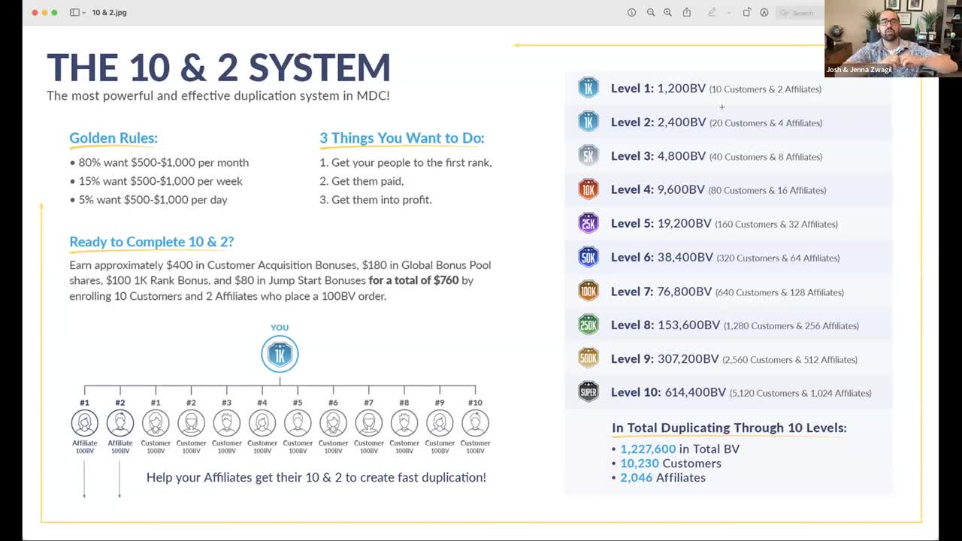The width and height of the screenshot is (962, 541).
Task: Click the Level 10 SUPER rank badge
Action: (x=588, y=392)
